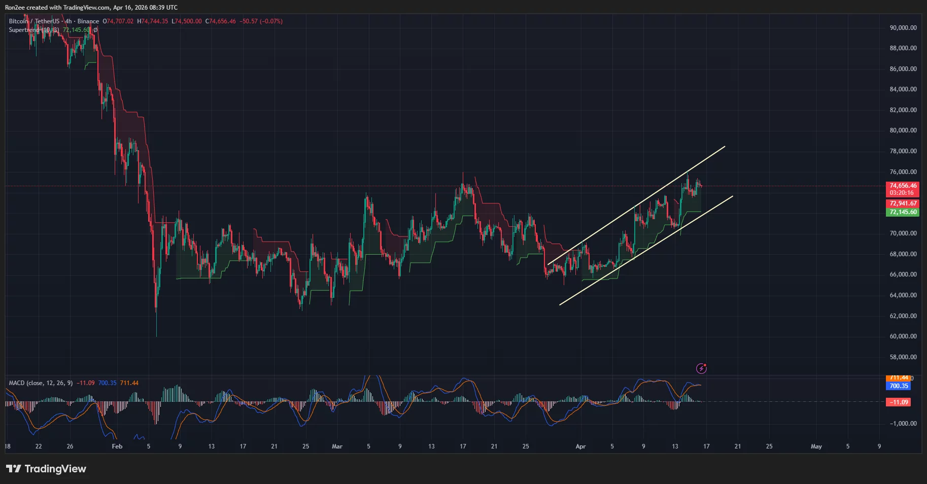Click the TradingView logo in the bottom corner
This screenshot has height=484, width=927.
tap(46, 469)
